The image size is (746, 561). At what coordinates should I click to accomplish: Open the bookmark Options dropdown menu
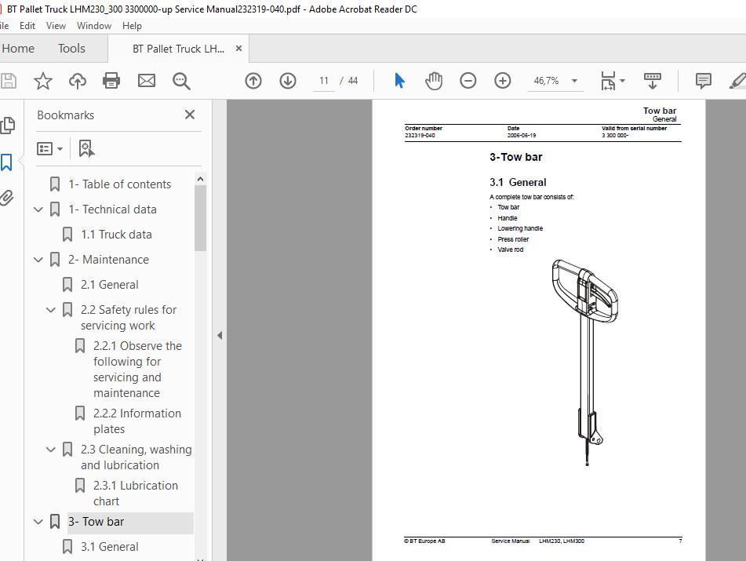pos(49,148)
